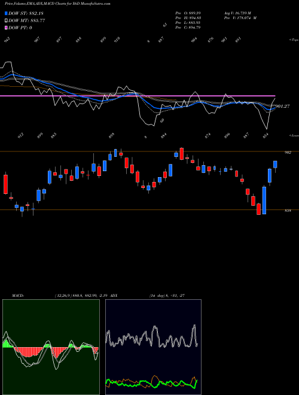Click the MACD histogram panel
Image resolution: width=299 pixels, height=395 pixels.
coord(51,347)
